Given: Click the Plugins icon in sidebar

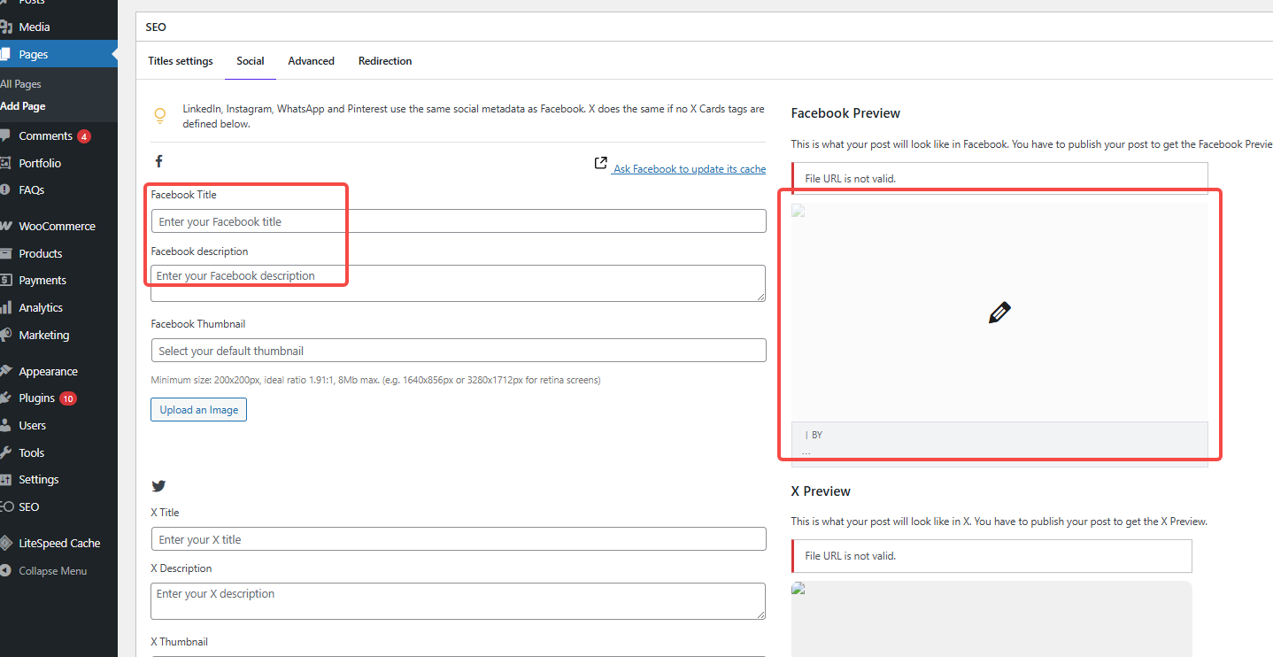Looking at the screenshot, I should tap(5, 398).
